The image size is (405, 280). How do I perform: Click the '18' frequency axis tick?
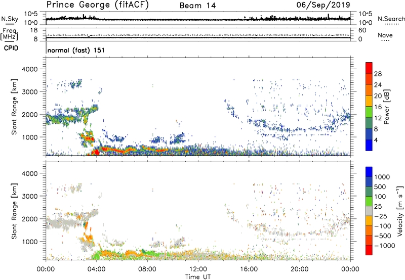(34, 30)
